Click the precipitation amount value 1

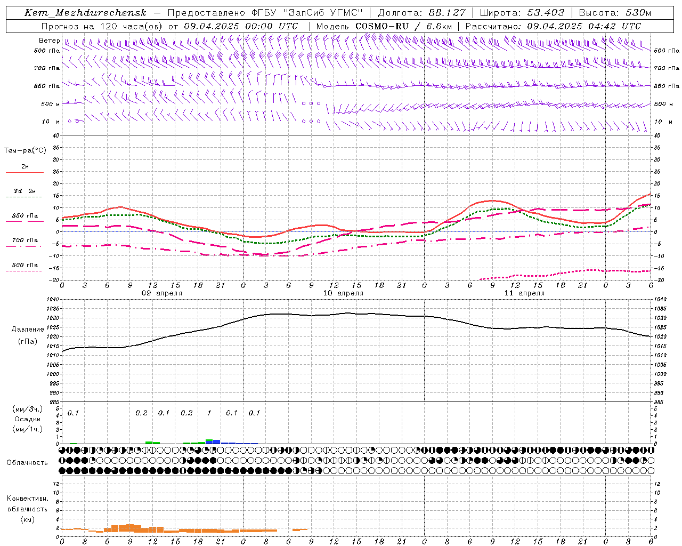(x=209, y=413)
